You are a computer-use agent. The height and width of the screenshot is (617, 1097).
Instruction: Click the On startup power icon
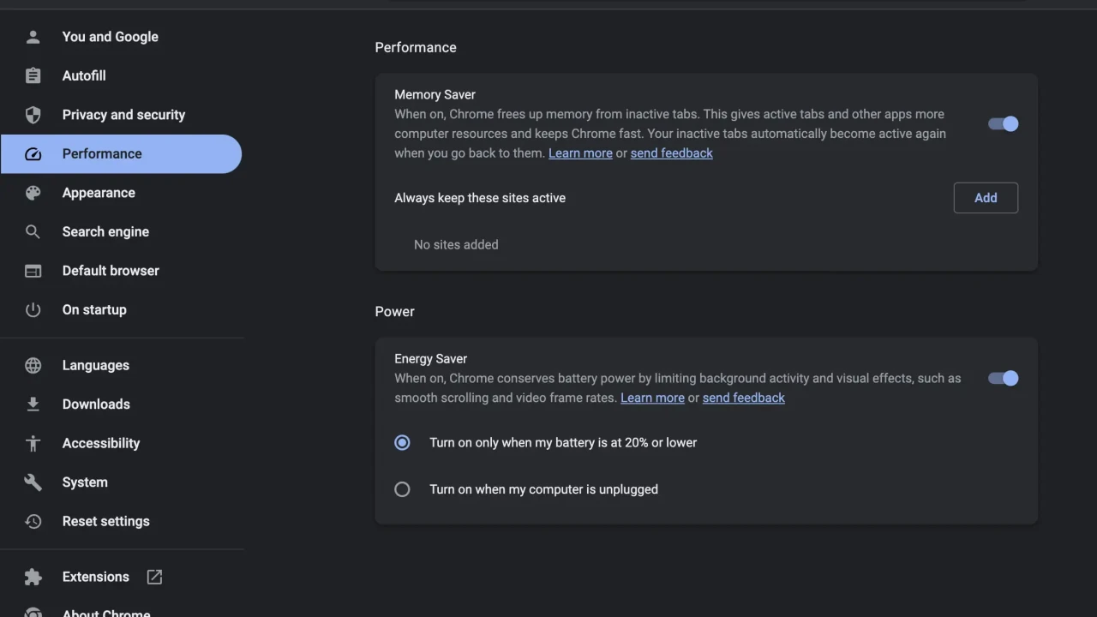coord(33,310)
